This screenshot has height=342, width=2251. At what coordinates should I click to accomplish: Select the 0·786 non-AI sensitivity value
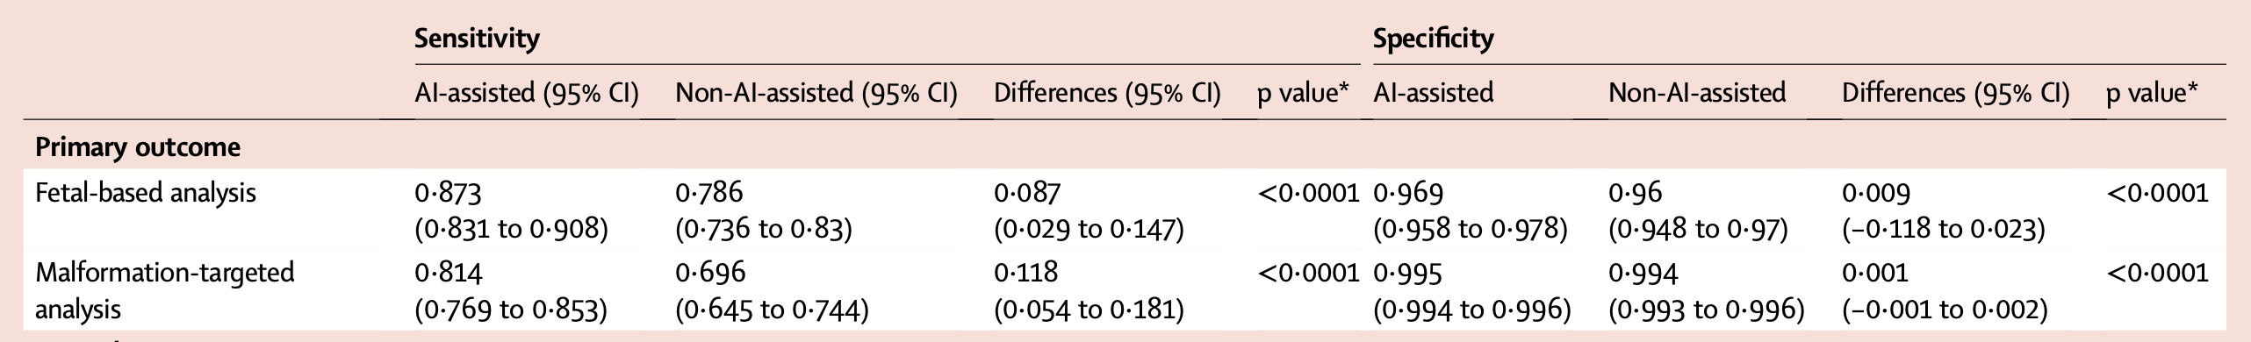[709, 192]
